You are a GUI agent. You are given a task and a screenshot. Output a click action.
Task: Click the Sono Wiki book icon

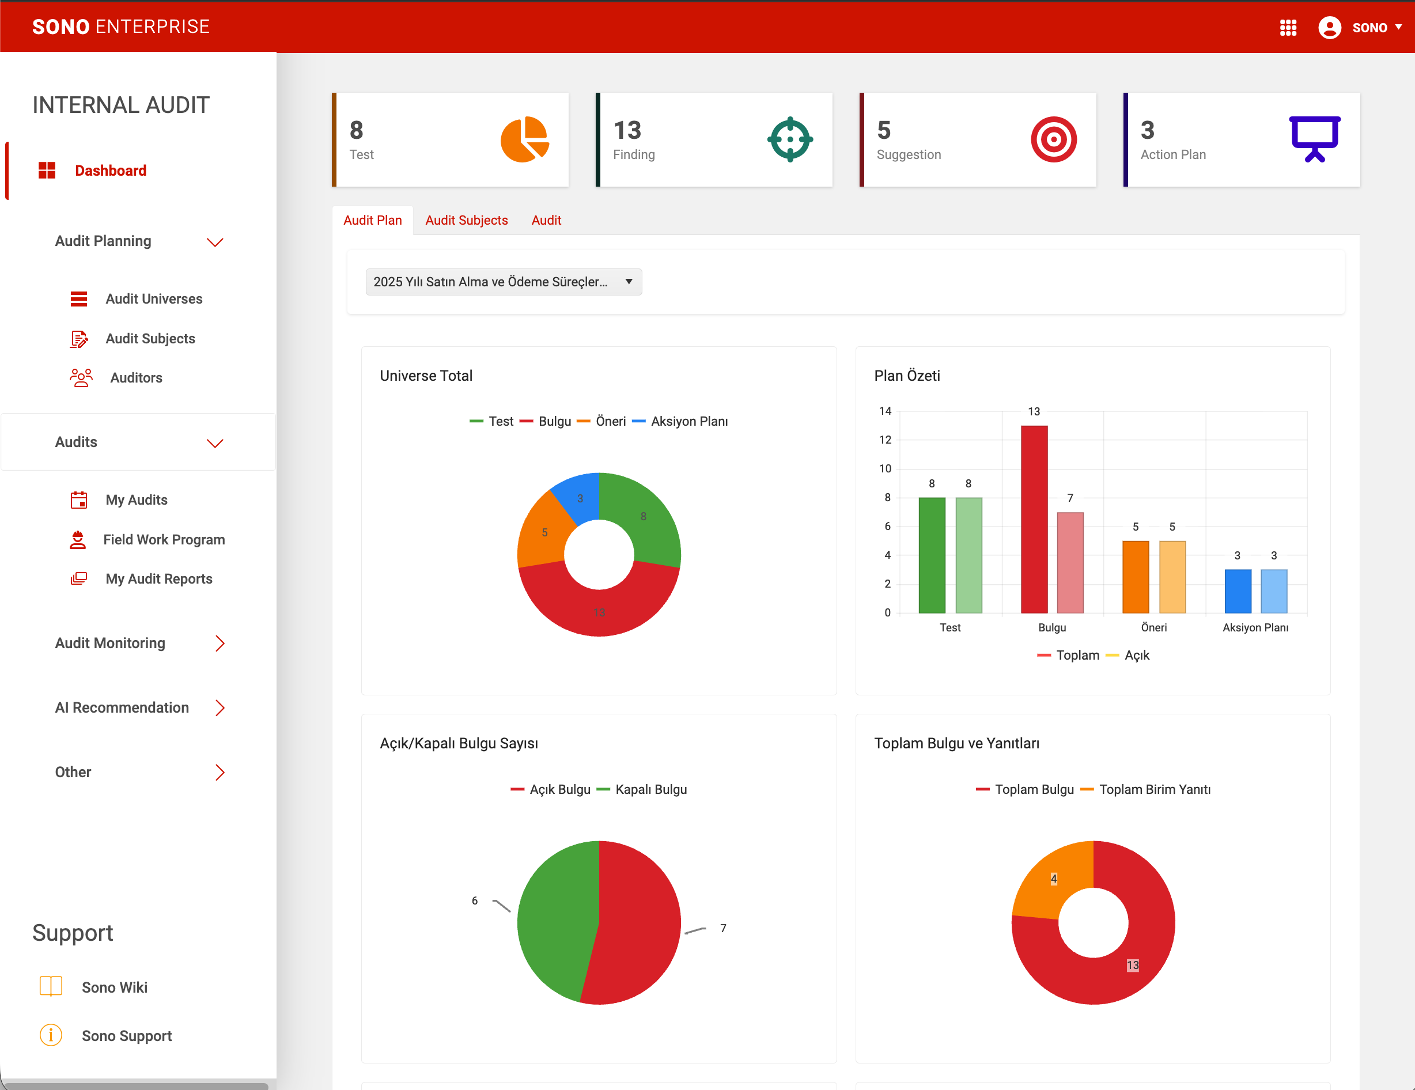point(51,986)
